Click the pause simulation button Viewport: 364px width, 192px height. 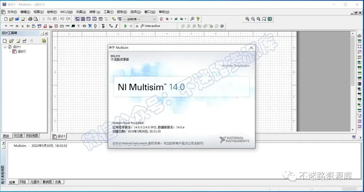[x=131, y=26]
